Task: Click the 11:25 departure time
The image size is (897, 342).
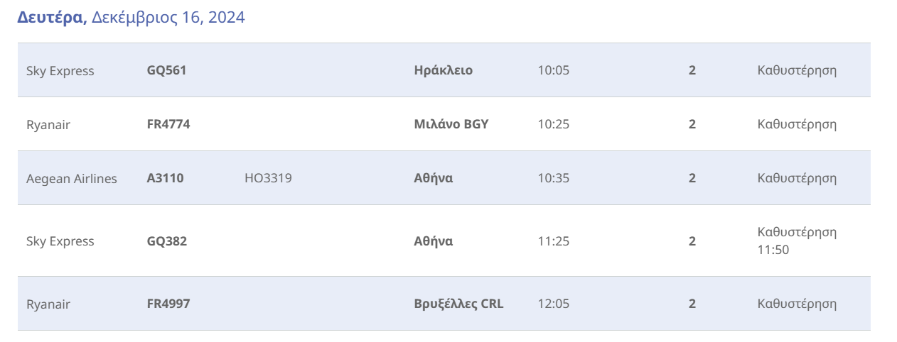Action: click(x=553, y=241)
